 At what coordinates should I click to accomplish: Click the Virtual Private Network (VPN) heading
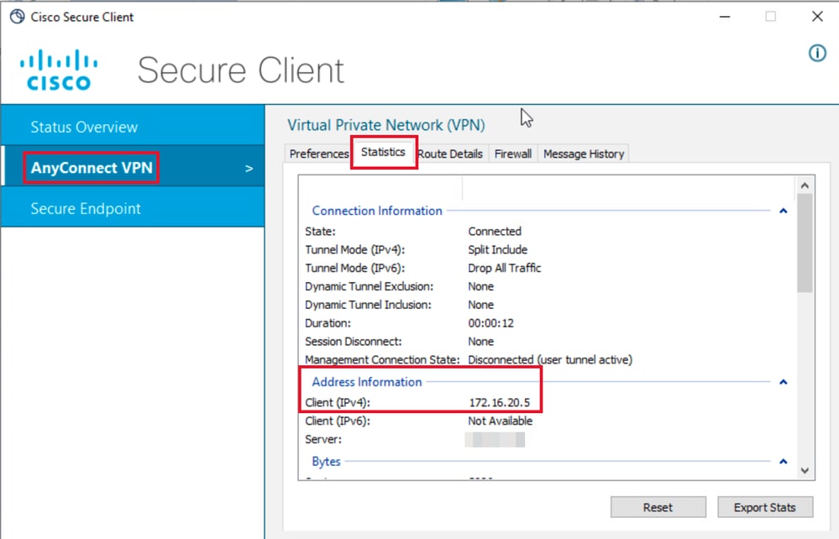[386, 125]
